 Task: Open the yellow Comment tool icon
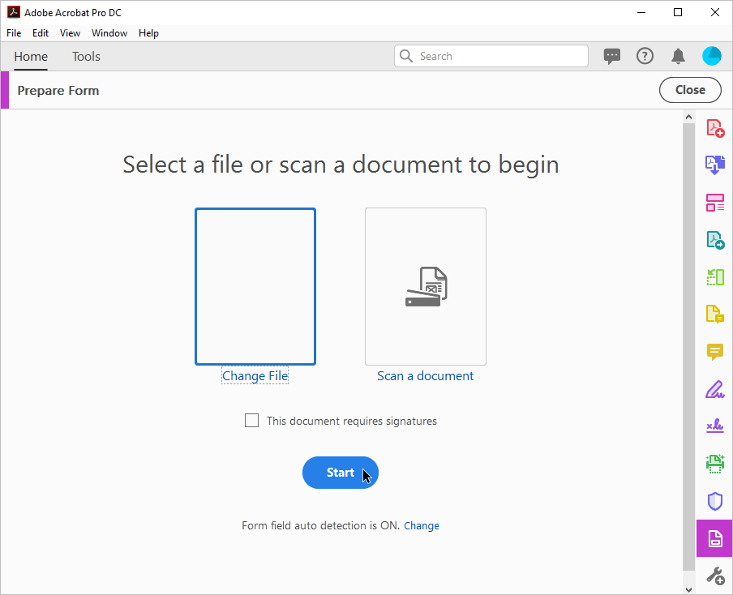click(x=715, y=352)
